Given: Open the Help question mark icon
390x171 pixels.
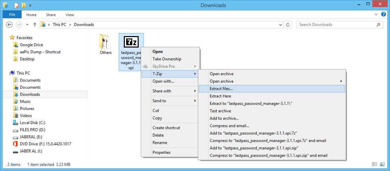Looking at the screenshot, I should (383, 15).
